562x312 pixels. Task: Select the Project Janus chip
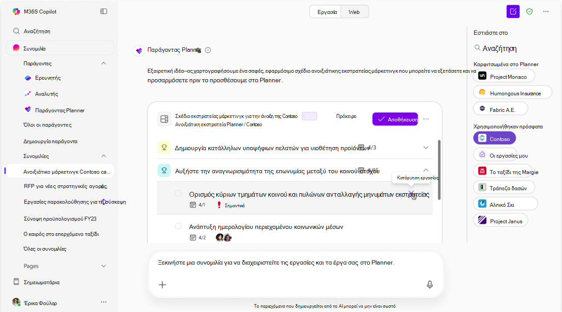click(501, 220)
